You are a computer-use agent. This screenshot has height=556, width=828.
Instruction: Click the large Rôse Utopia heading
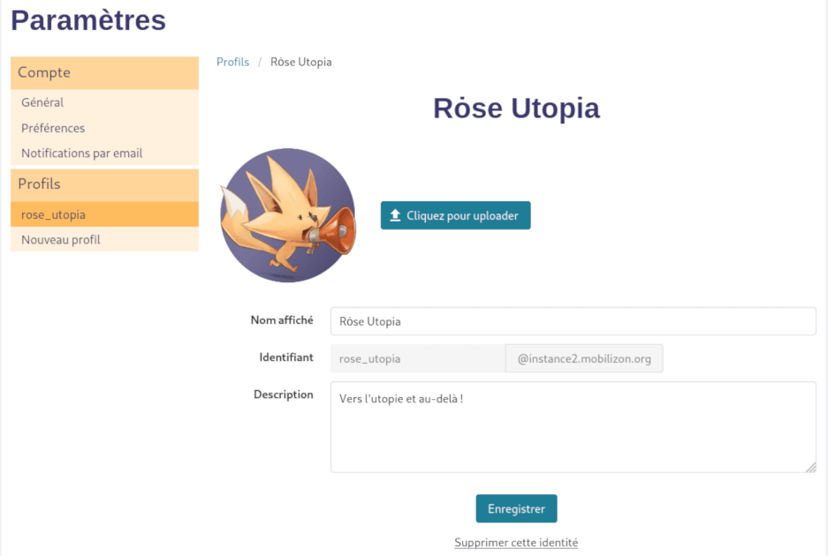coord(516,109)
